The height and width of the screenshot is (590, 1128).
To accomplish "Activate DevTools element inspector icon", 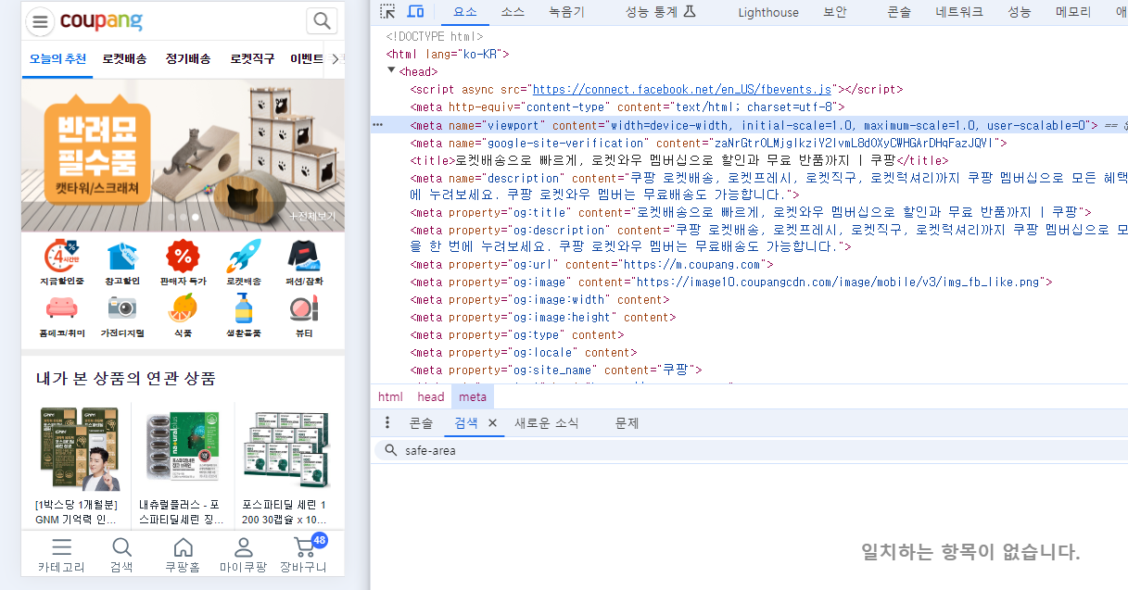I will tap(387, 11).
